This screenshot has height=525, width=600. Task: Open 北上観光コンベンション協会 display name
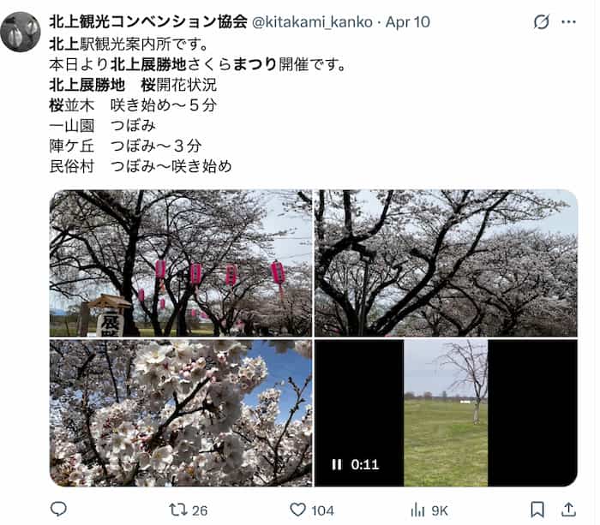[x=148, y=21]
